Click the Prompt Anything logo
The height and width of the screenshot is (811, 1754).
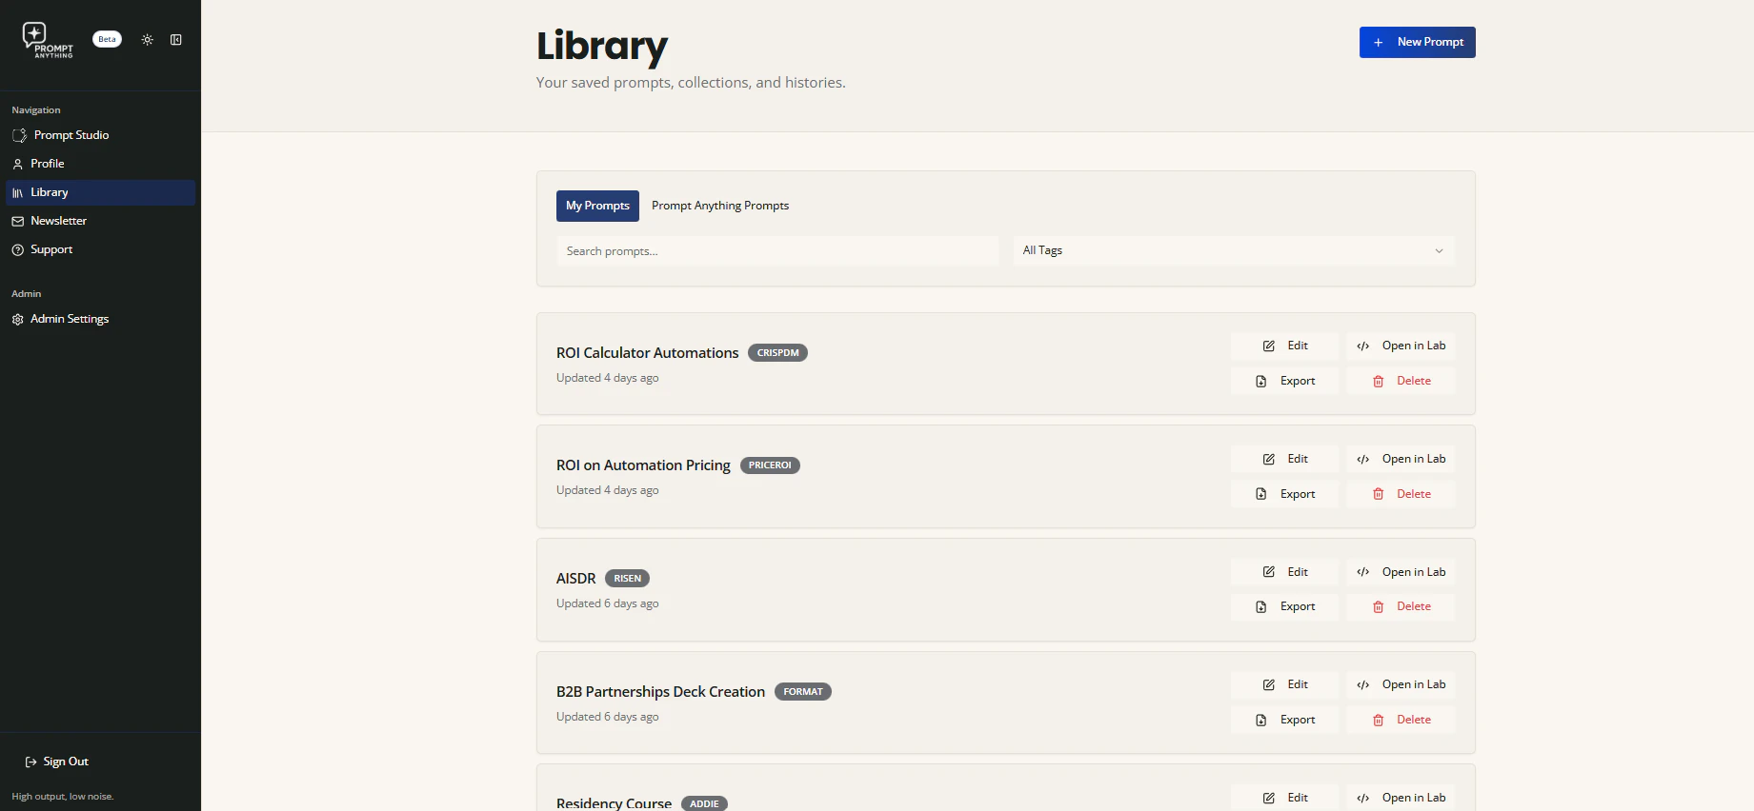pos(48,40)
